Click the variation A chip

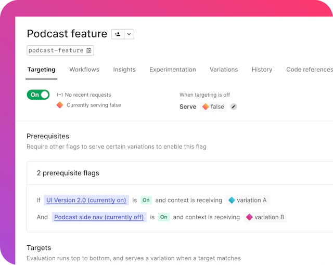(248, 200)
